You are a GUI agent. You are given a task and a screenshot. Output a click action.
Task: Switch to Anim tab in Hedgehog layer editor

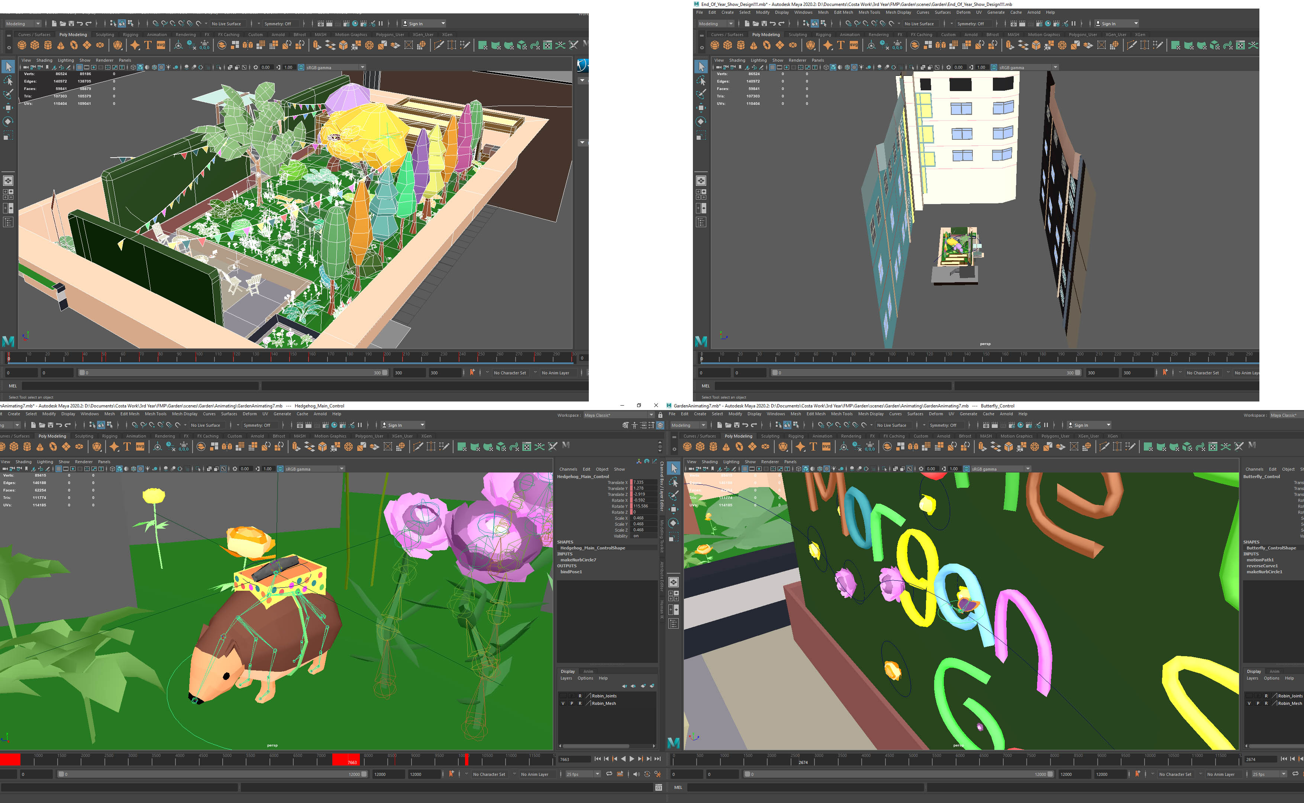pyautogui.click(x=588, y=671)
